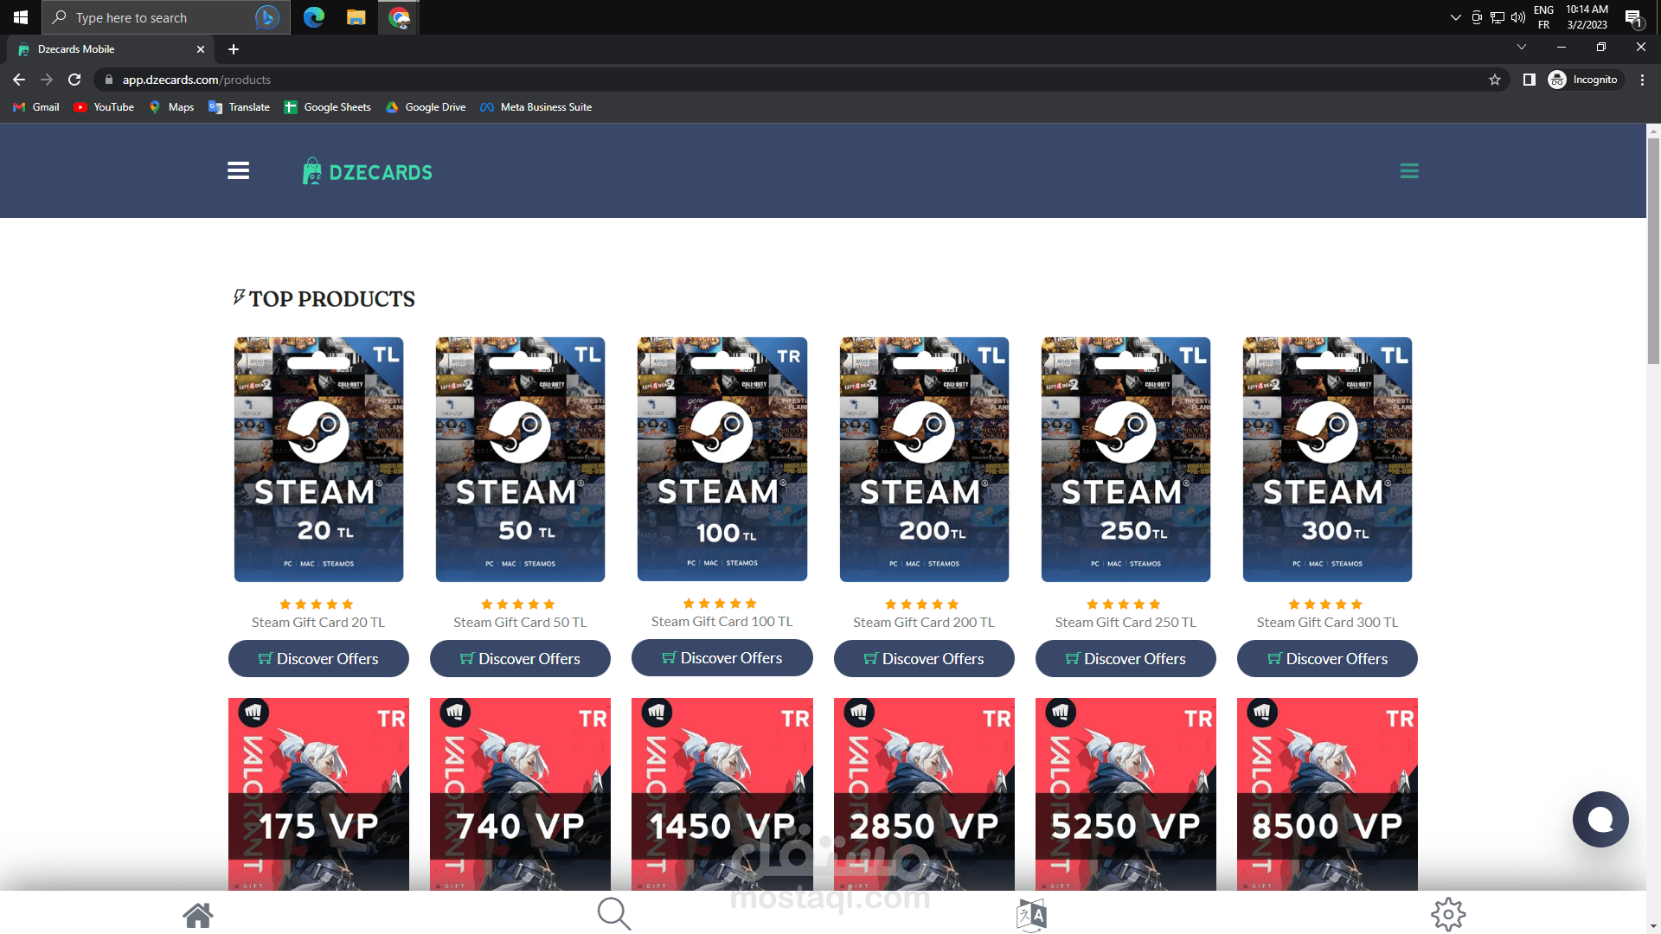Discover Offers for Steam Gift Card 100 TL
Image resolution: width=1661 pixels, height=934 pixels.
click(722, 658)
